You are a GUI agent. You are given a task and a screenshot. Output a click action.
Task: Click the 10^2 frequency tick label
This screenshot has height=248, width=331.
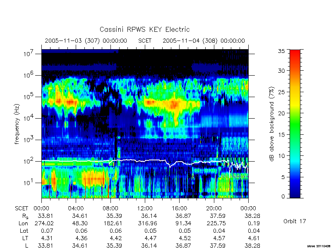pyautogui.click(x=29, y=161)
